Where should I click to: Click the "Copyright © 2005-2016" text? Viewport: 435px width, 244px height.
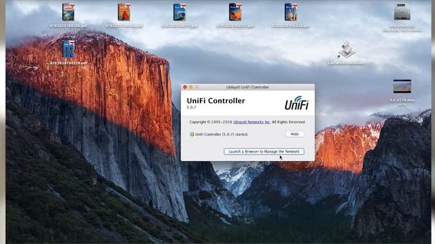tap(211, 122)
